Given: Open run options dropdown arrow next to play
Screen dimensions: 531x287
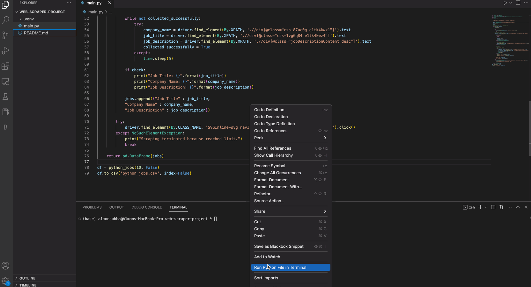Looking at the screenshot, I should [x=511, y=3].
